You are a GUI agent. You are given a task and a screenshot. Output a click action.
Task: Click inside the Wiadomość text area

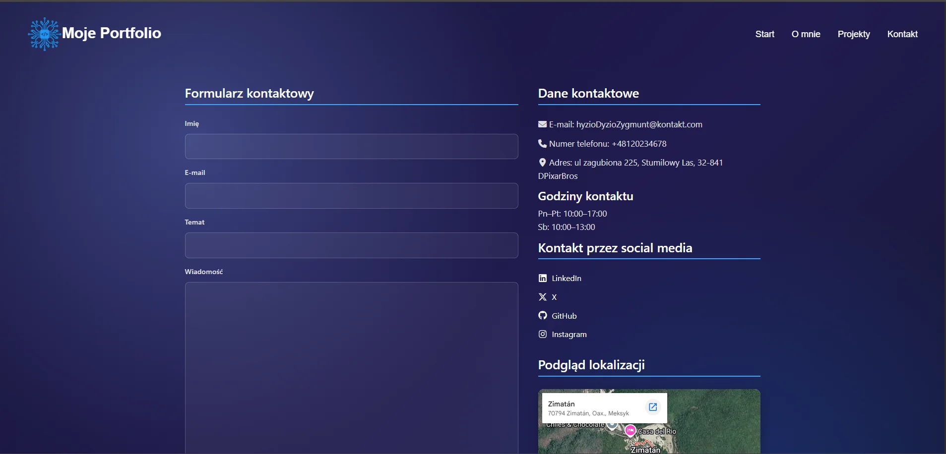coord(351,368)
